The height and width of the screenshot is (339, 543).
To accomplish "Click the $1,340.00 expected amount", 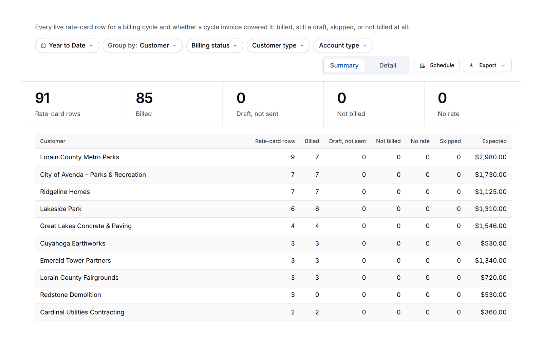I will coord(491,261).
